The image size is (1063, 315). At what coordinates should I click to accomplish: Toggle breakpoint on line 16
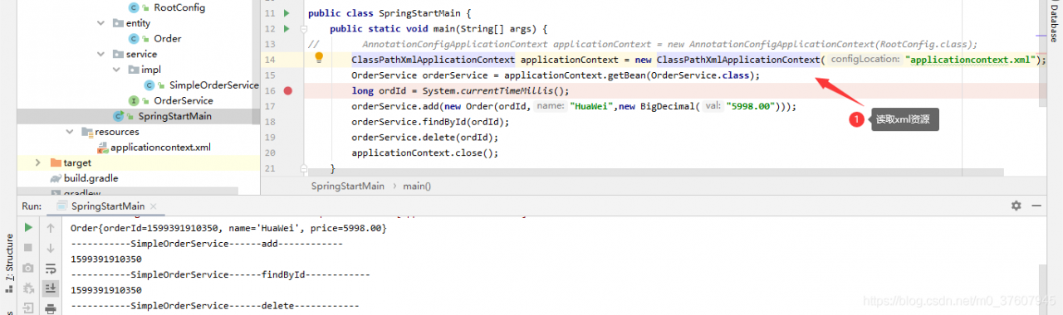tap(288, 90)
